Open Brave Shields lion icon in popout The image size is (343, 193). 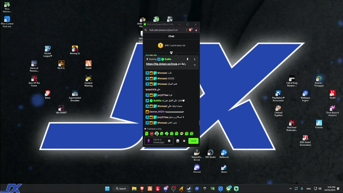191,30
